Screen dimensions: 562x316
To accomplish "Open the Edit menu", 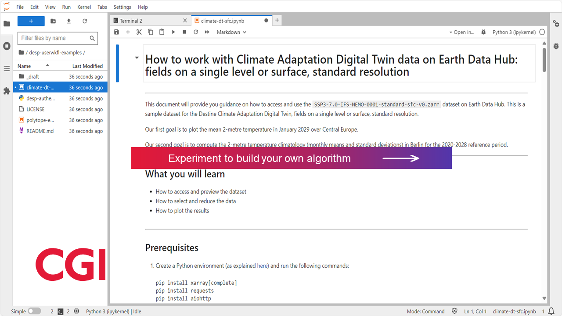I will [x=35, y=7].
